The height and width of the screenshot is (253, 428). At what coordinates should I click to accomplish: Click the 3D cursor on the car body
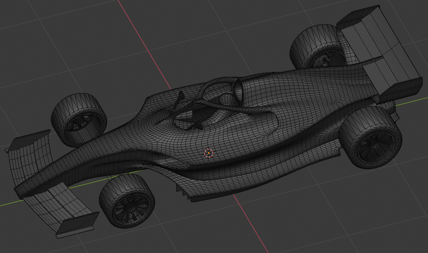pos(209,153)
